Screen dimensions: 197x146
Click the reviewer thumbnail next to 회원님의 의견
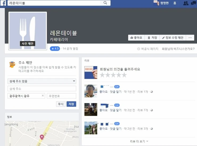[91, 72]
